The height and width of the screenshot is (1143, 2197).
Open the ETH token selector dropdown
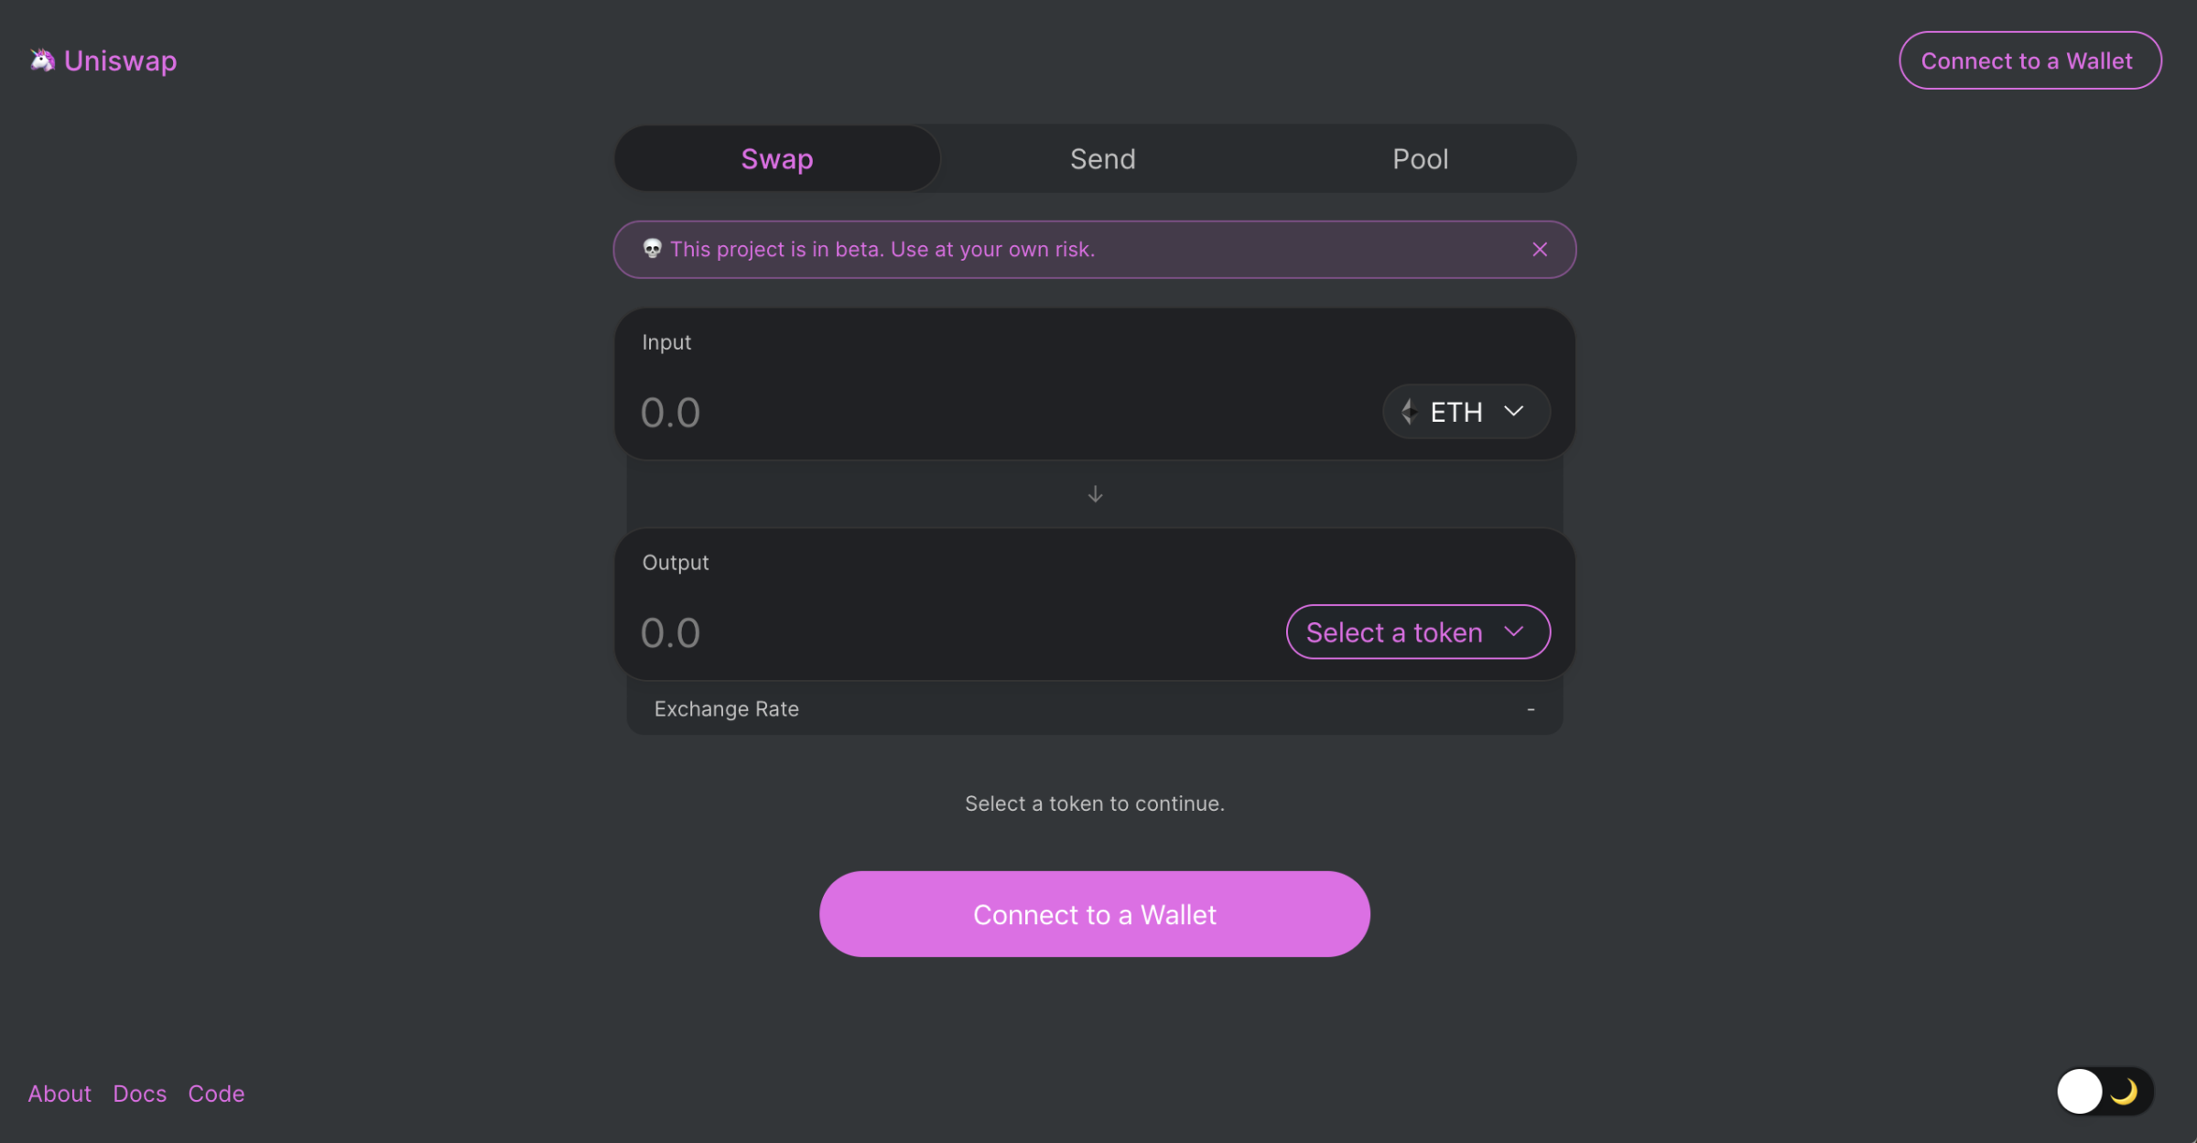(x=1465, y=412)
